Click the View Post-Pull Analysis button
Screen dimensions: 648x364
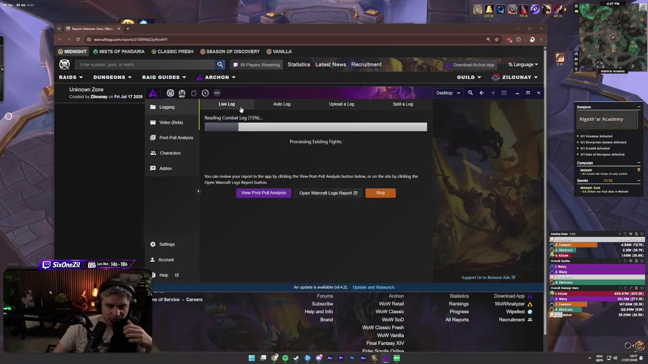coord(264,193)
